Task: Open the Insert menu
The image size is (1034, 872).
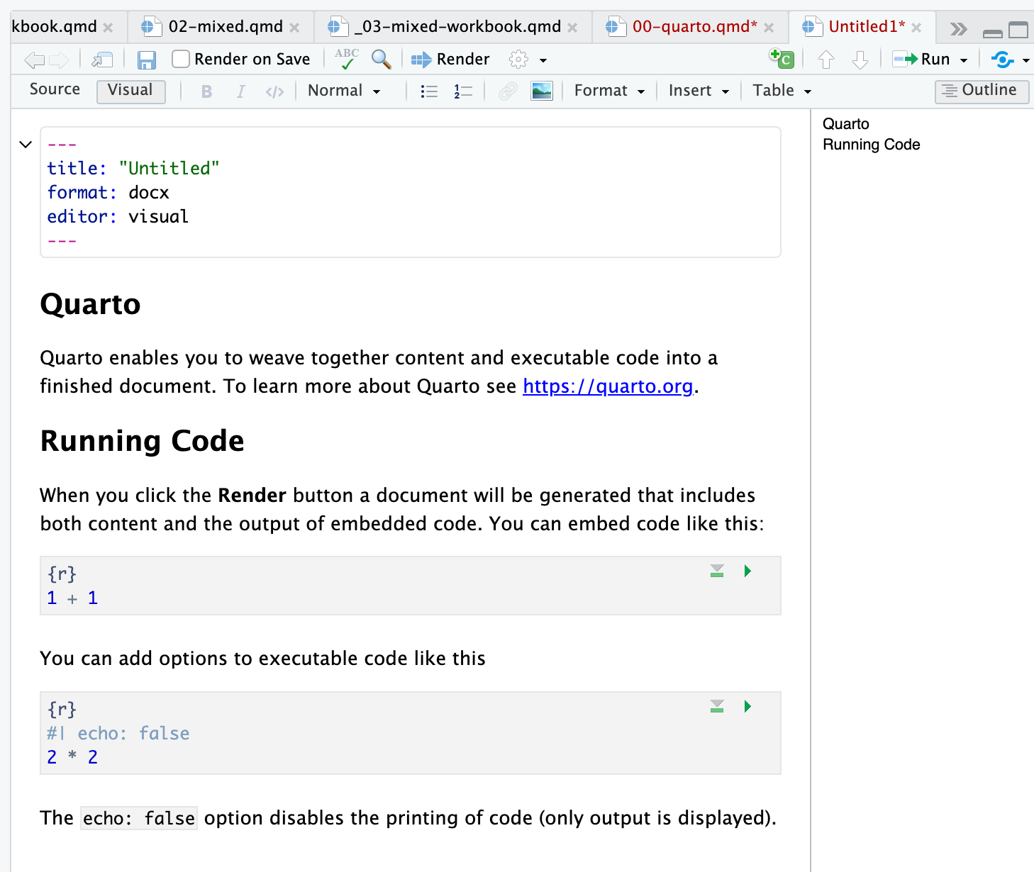Action: pos(699,91)
